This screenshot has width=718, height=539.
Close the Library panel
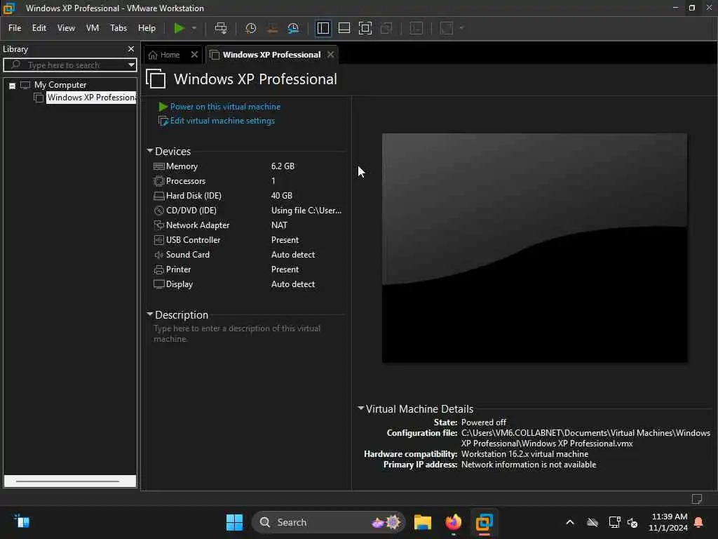pyautogui.click(x=131, y=48)
